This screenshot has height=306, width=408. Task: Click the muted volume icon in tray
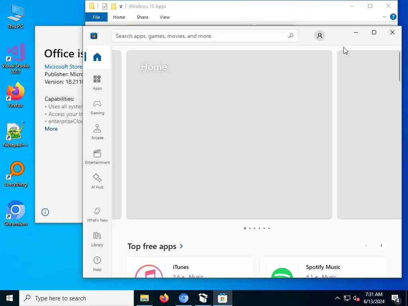coord(357,298)
